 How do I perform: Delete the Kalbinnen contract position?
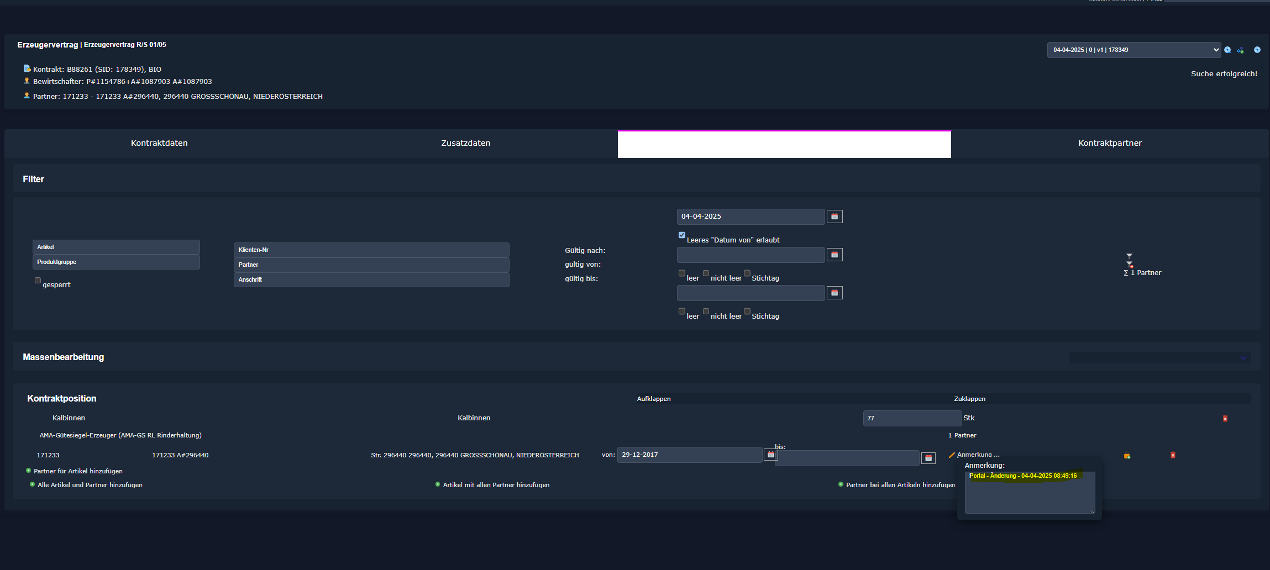click(x=1225, y=419)
